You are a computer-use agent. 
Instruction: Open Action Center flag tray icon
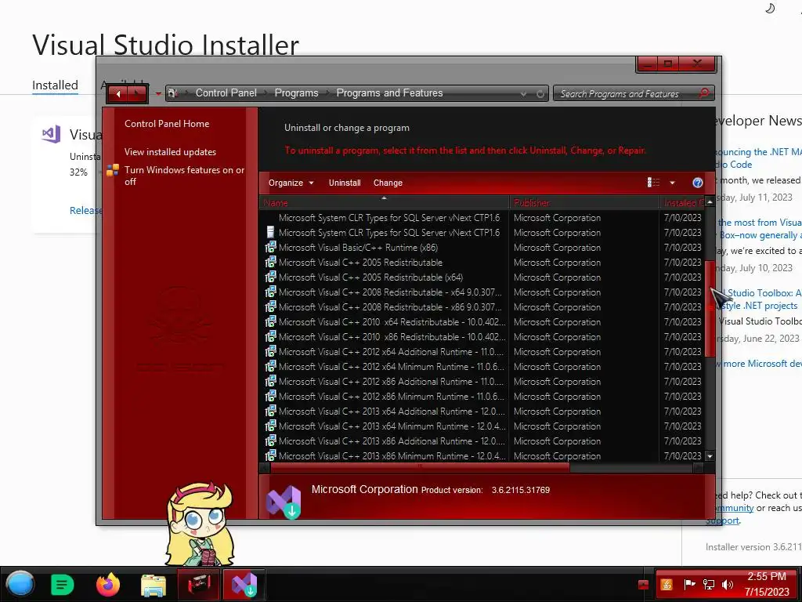(689, 585)
